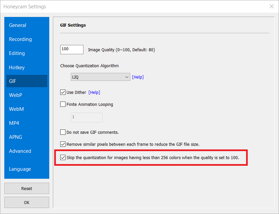This screenshot has height=214, width=279.
Task: Go to the Editing settings tab
Action: [17, 53]
